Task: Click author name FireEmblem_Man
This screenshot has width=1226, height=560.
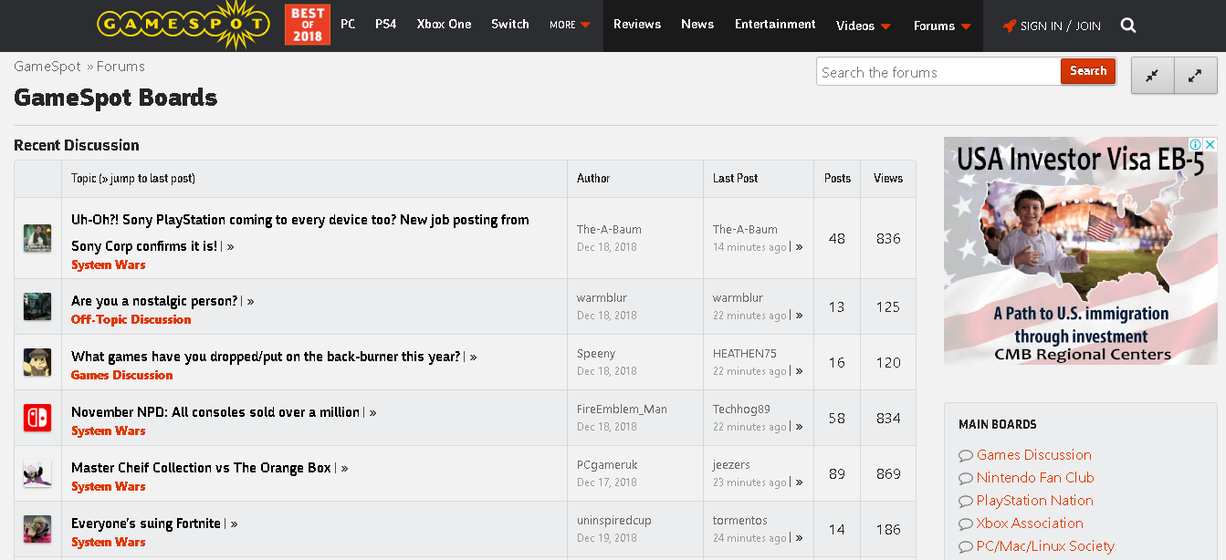Action: [622, 410]
